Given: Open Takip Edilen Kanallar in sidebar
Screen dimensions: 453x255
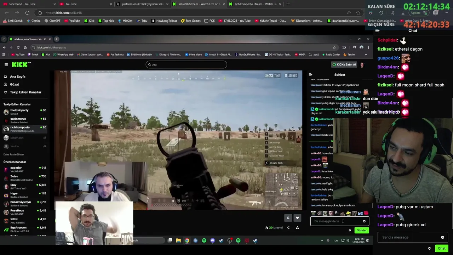Looking at the screenshot, I should [22, 92].
